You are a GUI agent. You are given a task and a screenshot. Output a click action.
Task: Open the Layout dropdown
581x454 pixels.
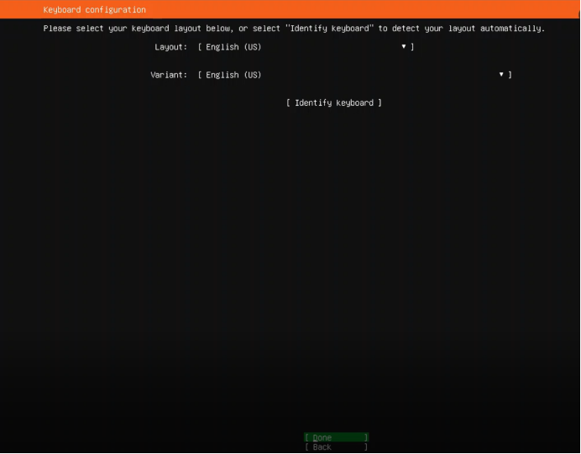point(306,47)
